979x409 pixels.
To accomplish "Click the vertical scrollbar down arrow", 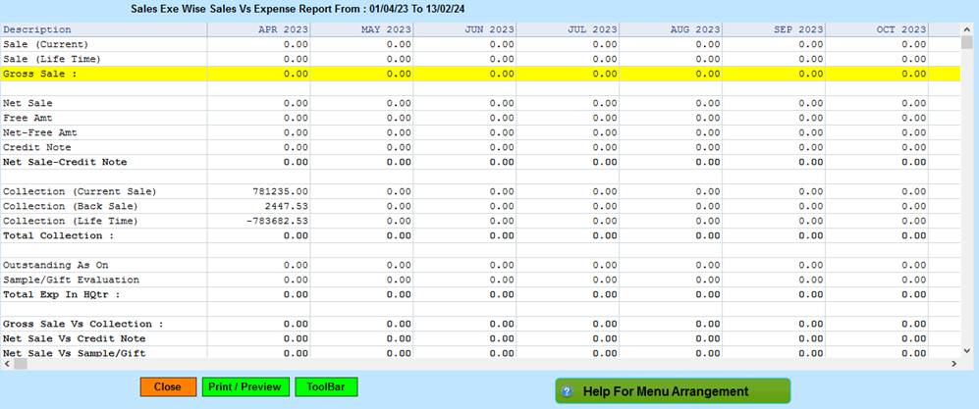I will pyautogui.click(x=968, y=349).
